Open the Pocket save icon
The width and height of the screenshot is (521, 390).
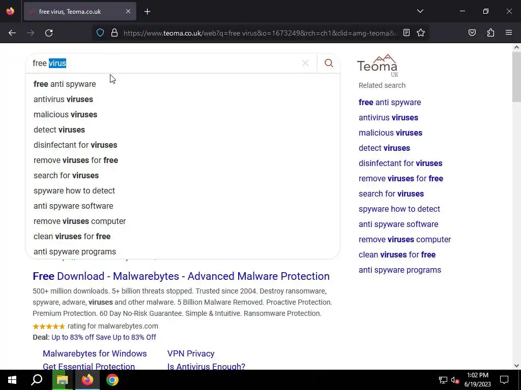(x=472, y=32)
